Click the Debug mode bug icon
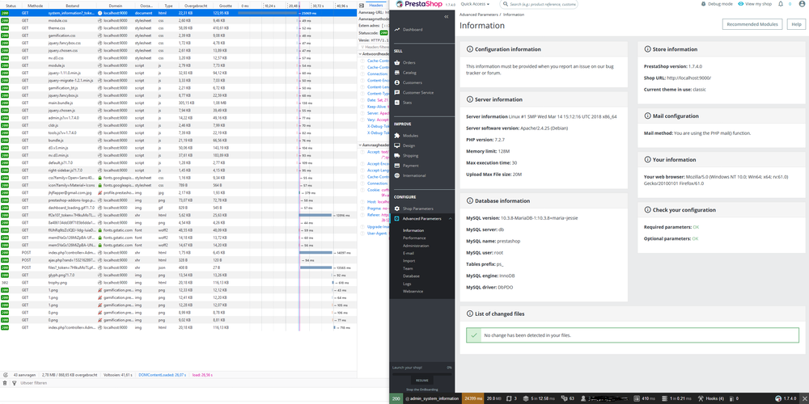Viewport: 809px width, 404px height. [x=705, y=3]
